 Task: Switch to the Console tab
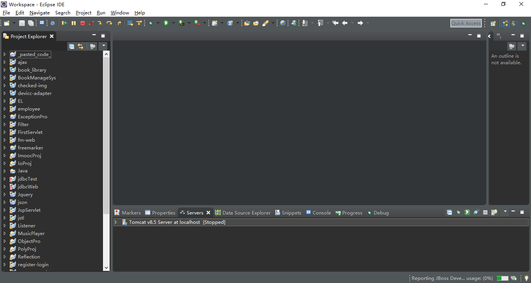(x=318, y=213)
